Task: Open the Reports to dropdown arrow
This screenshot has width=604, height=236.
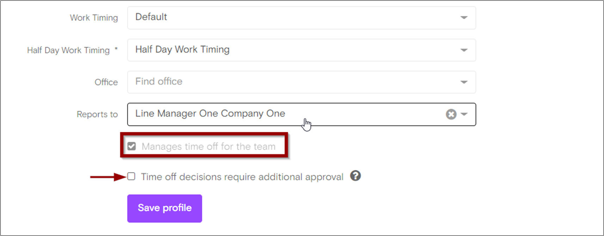Action: pos(464,114)
